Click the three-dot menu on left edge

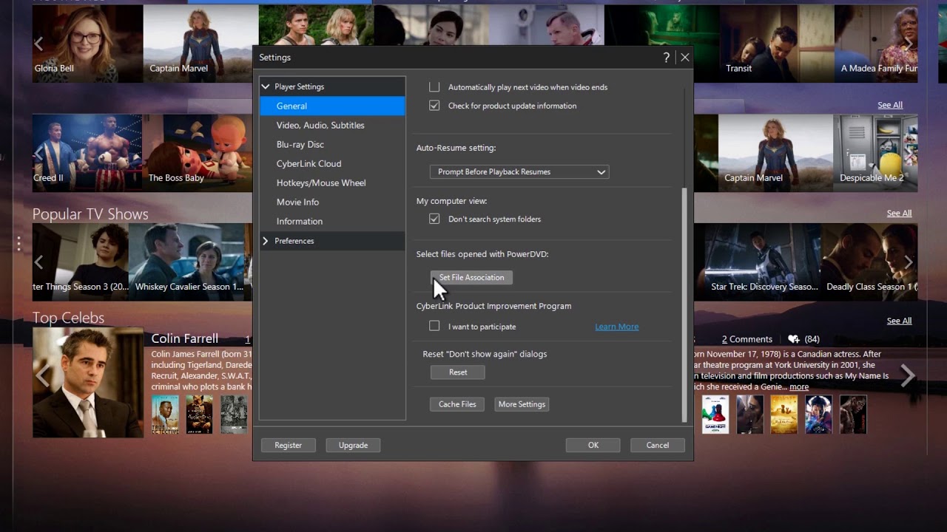(18, 243)
